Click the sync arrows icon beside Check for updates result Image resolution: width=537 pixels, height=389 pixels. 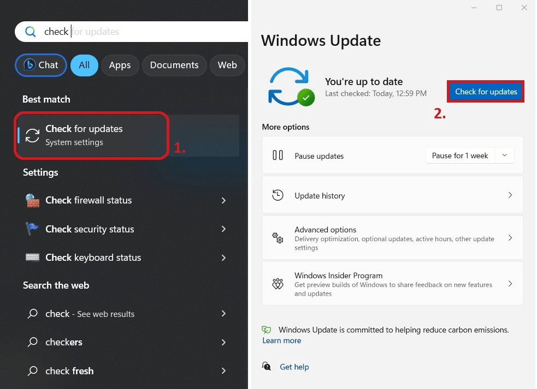coord(32,135)
